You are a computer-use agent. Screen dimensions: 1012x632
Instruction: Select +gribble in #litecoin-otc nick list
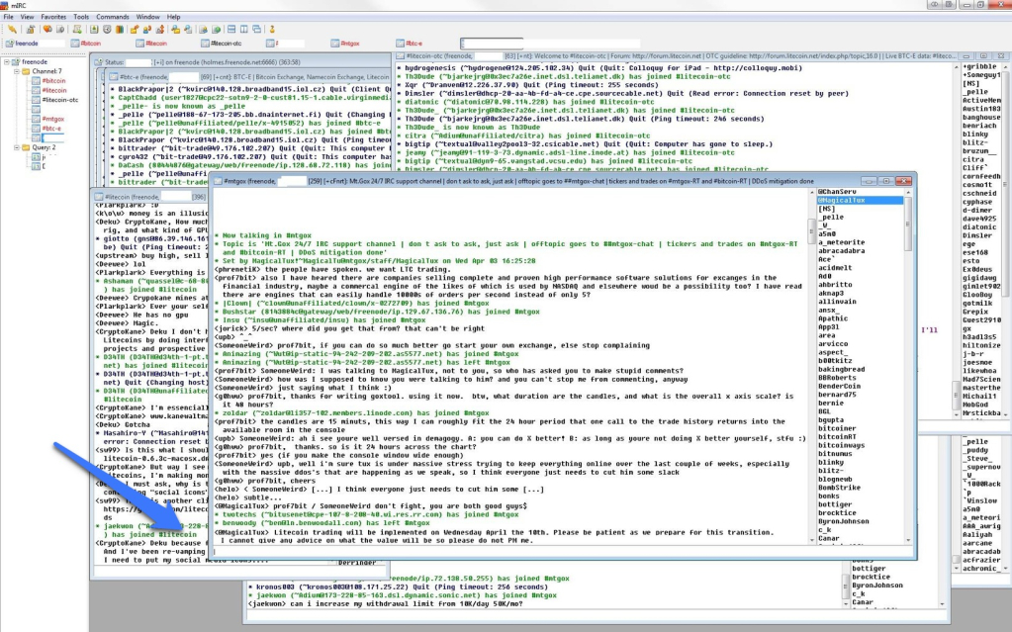pyautogui.click(x=979, y=66)
